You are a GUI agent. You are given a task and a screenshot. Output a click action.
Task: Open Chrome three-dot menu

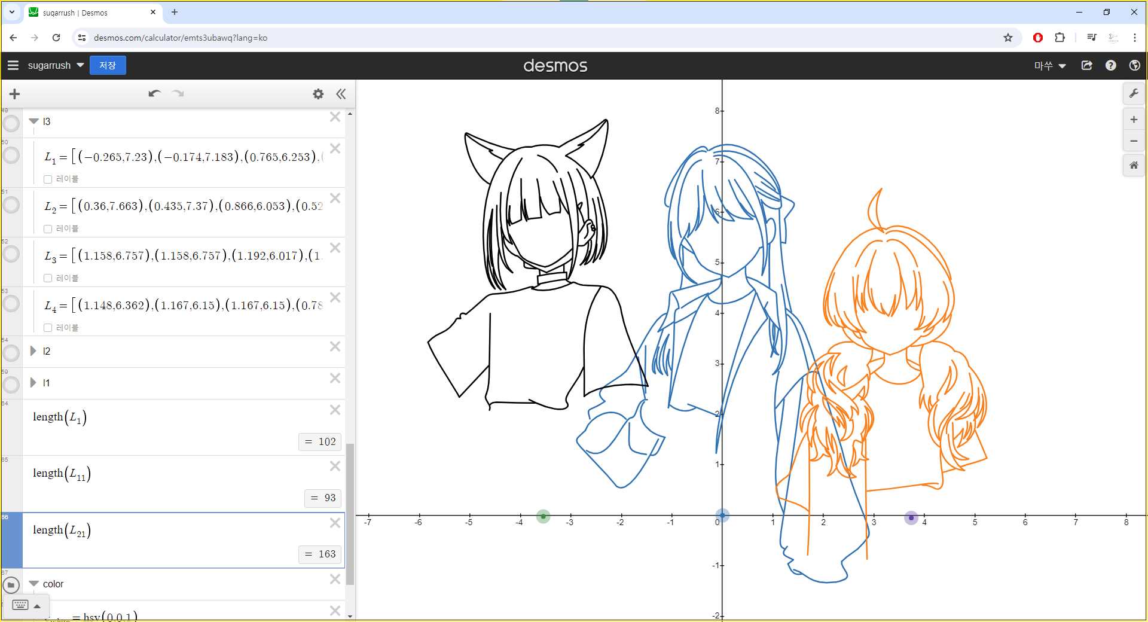(x=1135, y=38)
